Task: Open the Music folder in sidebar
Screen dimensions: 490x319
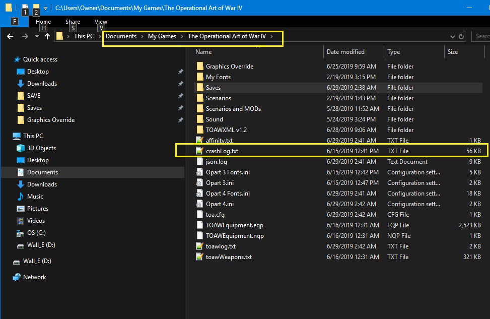Action: pos(35,197)
